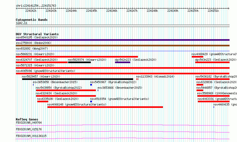Open nsv6320630 (Sedlazeck2020) label

click(x=56, y=93)
